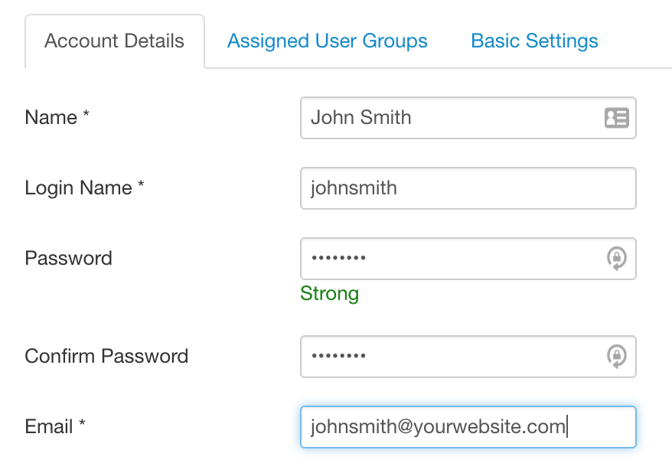Click the lock icon in Confirm Password field
672x476 pixels.
(616, 357)
